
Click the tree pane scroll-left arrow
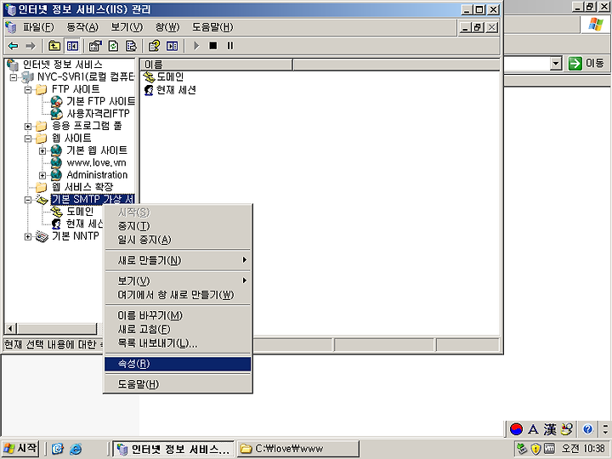click(10, 329)
